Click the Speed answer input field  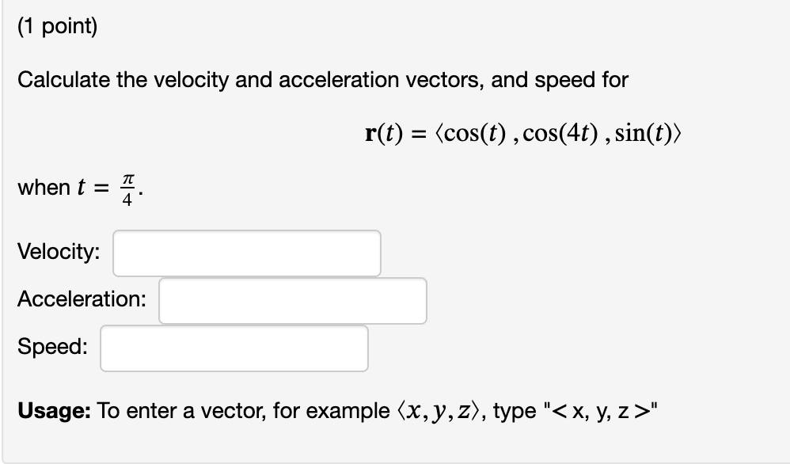(x=234, y=348)
